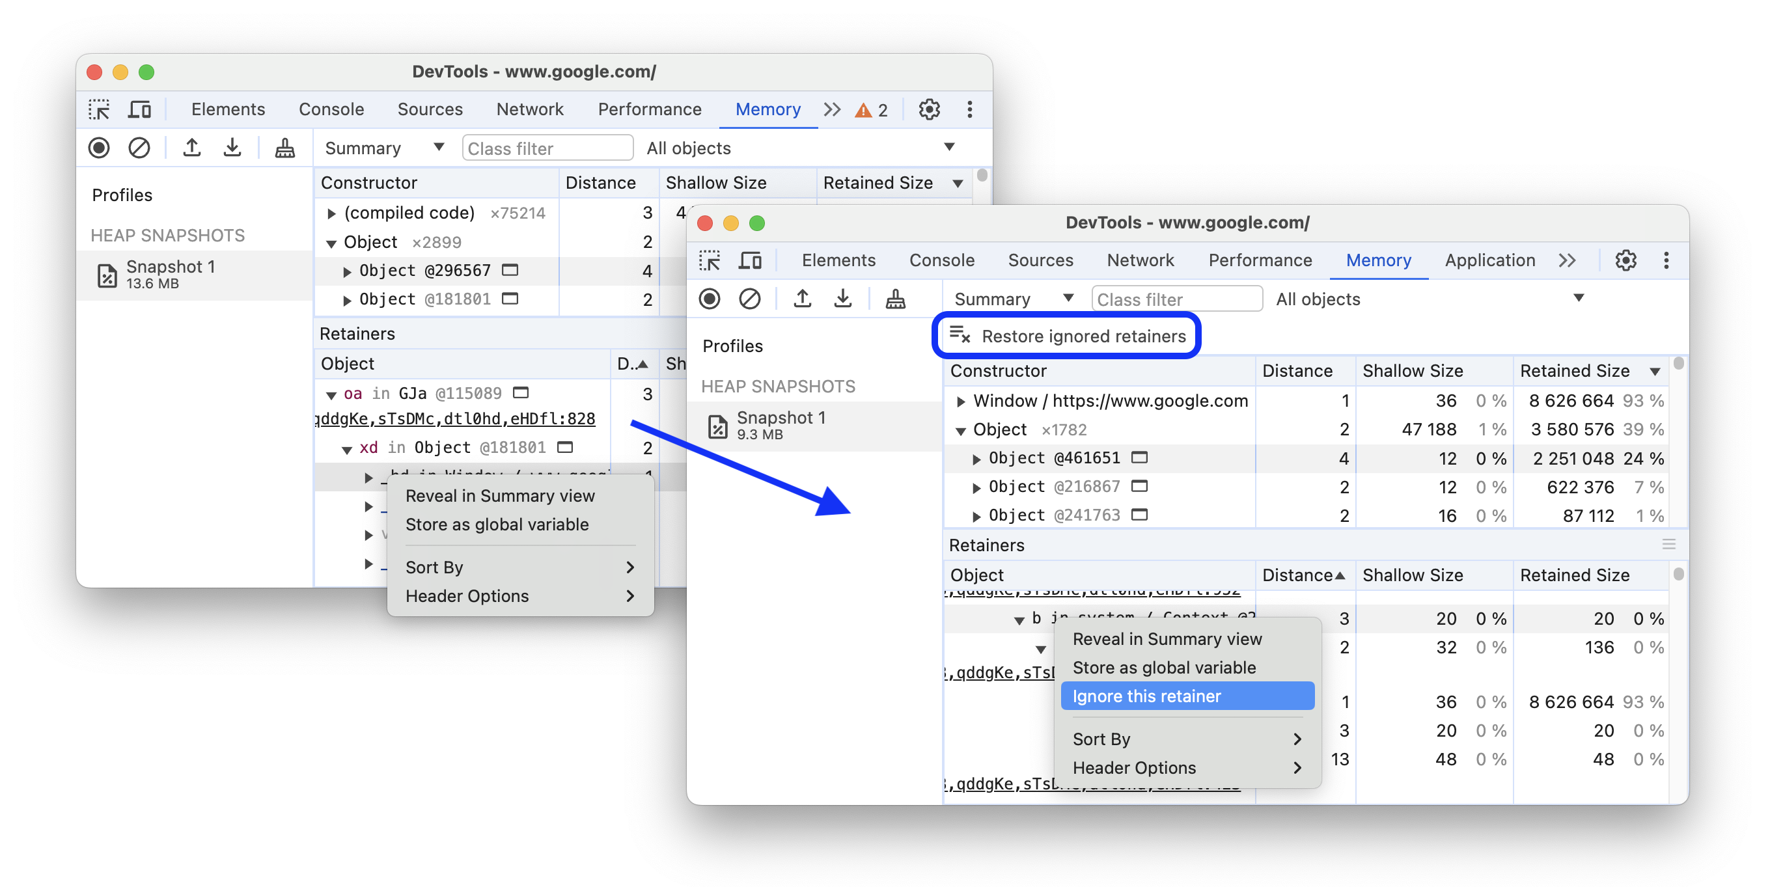Click the collect garbage icon
Viewport: 1770px width, 887px height.
[895, 299]
